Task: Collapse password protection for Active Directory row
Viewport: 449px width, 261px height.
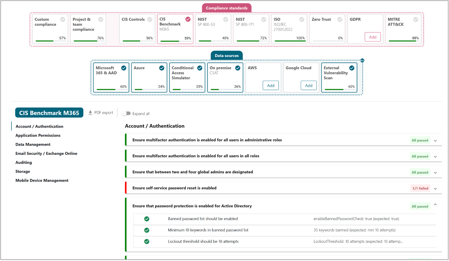Action: pyautogui.click(x=435, y=204)
